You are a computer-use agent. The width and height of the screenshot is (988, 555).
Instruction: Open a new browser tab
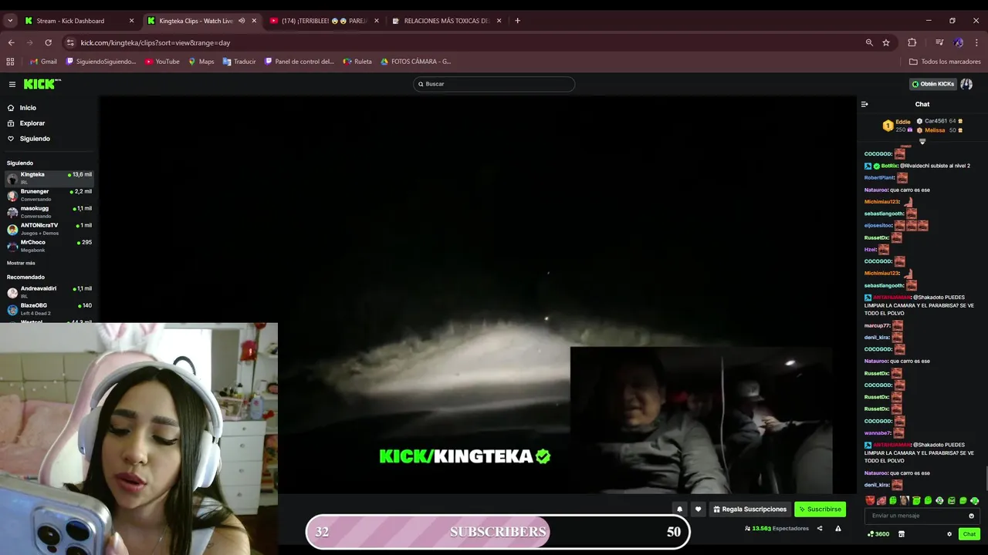tap(517, 21)
